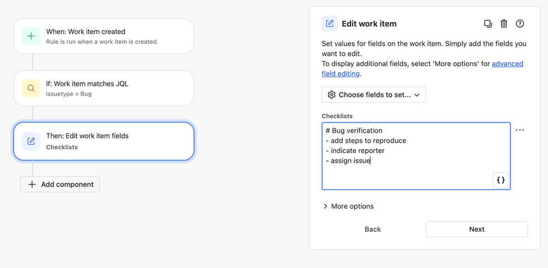The image size is (548, 268).
Task: Click the green plus trigger icon
Action: click(31, 36)
